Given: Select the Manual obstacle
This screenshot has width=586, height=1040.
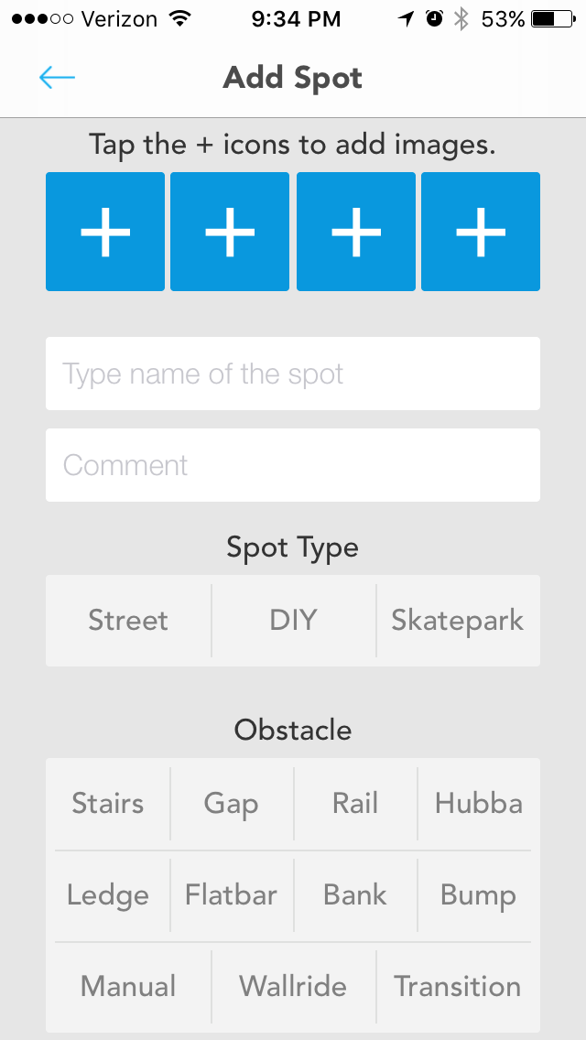Looking at the screenshot, I should coord(128,987).
